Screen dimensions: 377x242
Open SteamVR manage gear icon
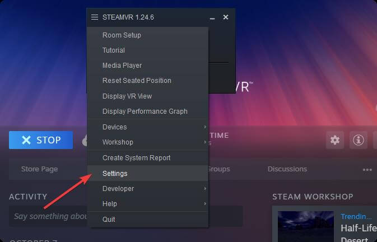[x=335, y=140]
